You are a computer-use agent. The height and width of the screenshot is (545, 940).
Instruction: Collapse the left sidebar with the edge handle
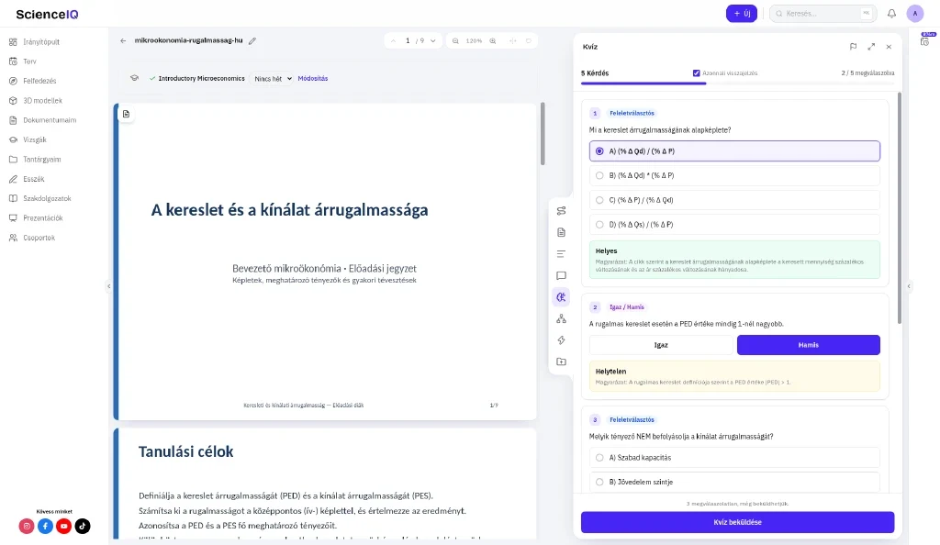click(108, 286)
